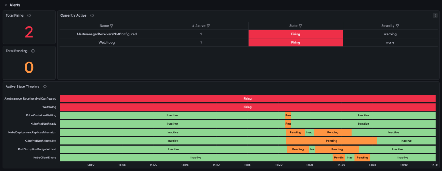This screenshot has height=171, width=442.
Task: Click first Pending segment of KubeDeploymentReplicasMismatch
Action: pyautogui.click(x=295, y=132)
